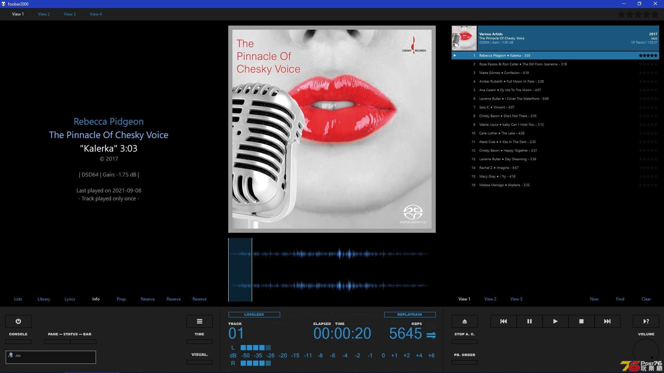
Task: Open the Library panel tab
Action: [44, 299]
